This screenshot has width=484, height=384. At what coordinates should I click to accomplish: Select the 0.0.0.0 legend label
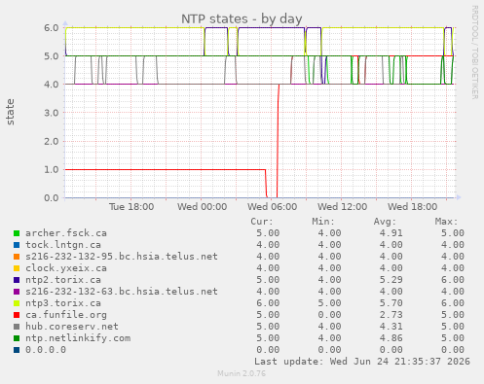pos(46,350)
